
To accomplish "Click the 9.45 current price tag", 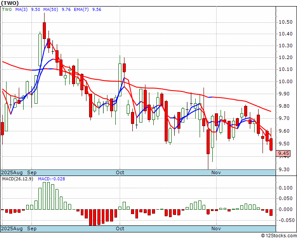I will pos(283,153).
